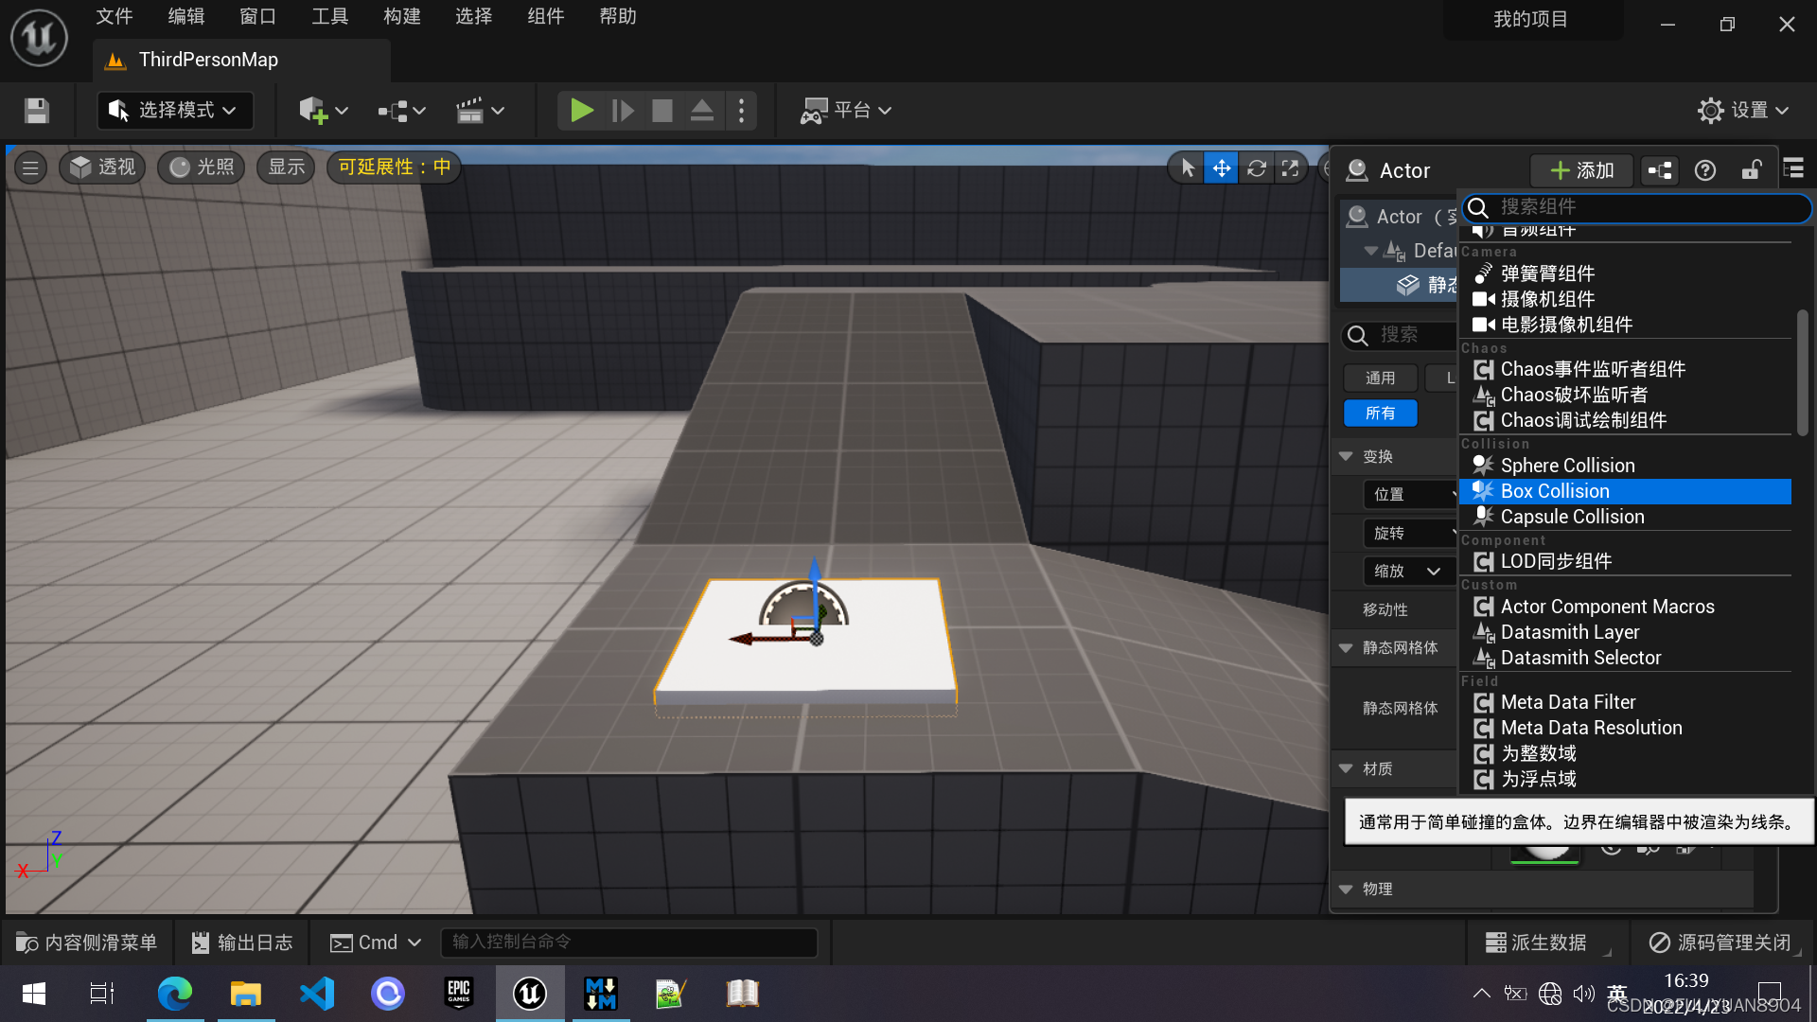
Task: Click the green Play level button
Action: click(x=581, y=111)
